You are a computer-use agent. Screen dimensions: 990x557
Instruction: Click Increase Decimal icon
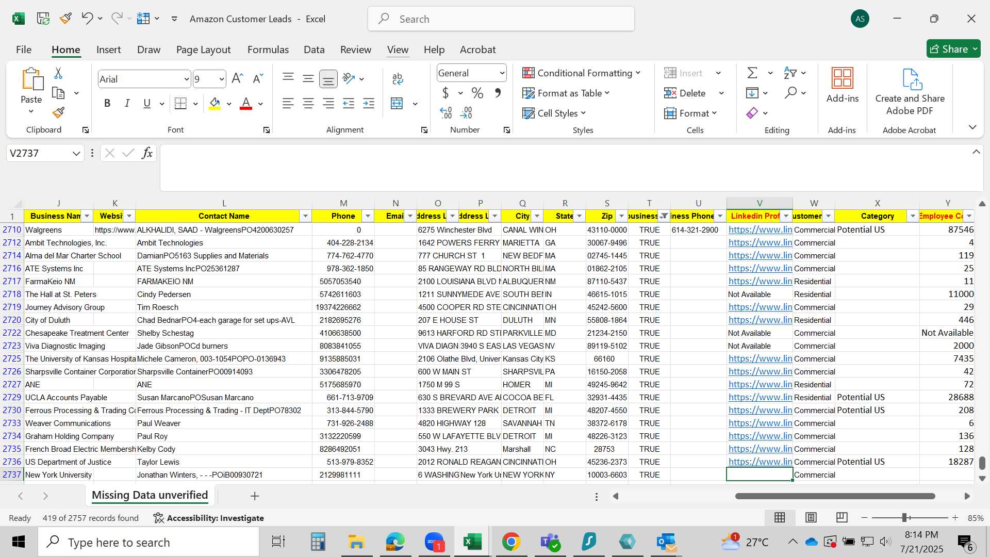tap(446, 112)
